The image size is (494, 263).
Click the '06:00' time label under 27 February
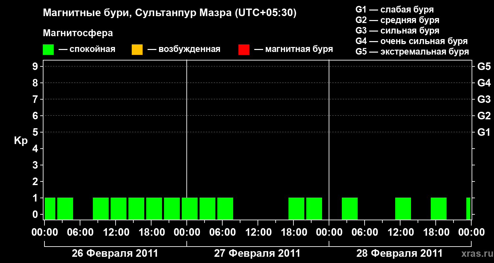tap(222, 232)
